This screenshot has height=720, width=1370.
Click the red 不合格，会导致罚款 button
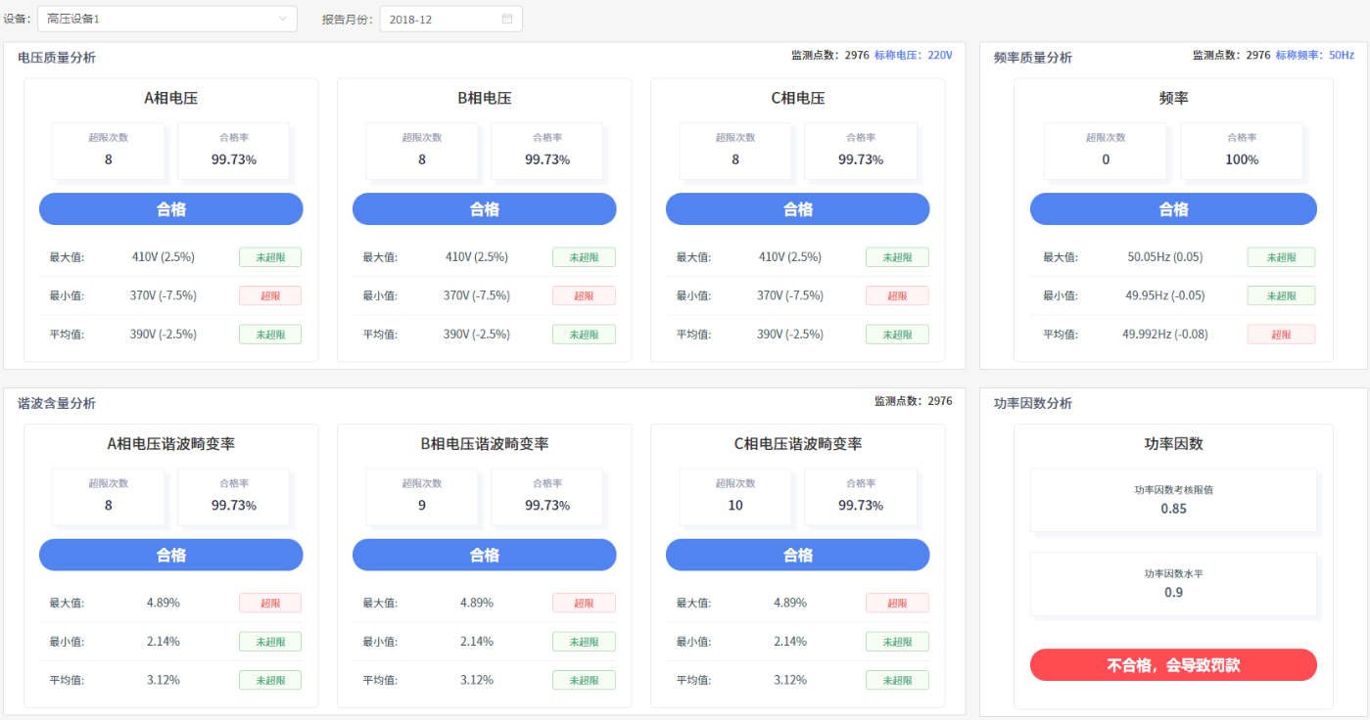[1173, 665]
